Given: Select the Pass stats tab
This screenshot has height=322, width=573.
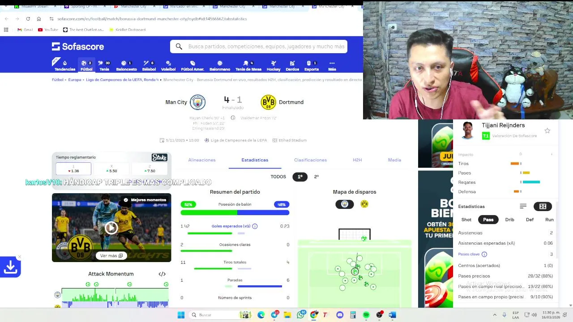Looking at the screenshot, I should 488,220.
